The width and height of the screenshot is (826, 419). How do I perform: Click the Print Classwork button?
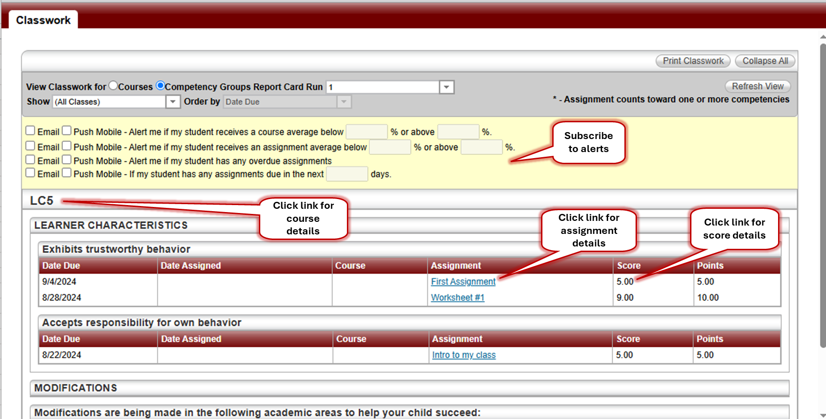pyautogui.click(x=693, y=61)
